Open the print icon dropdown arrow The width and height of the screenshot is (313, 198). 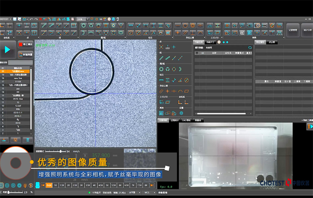click(27, 19)
